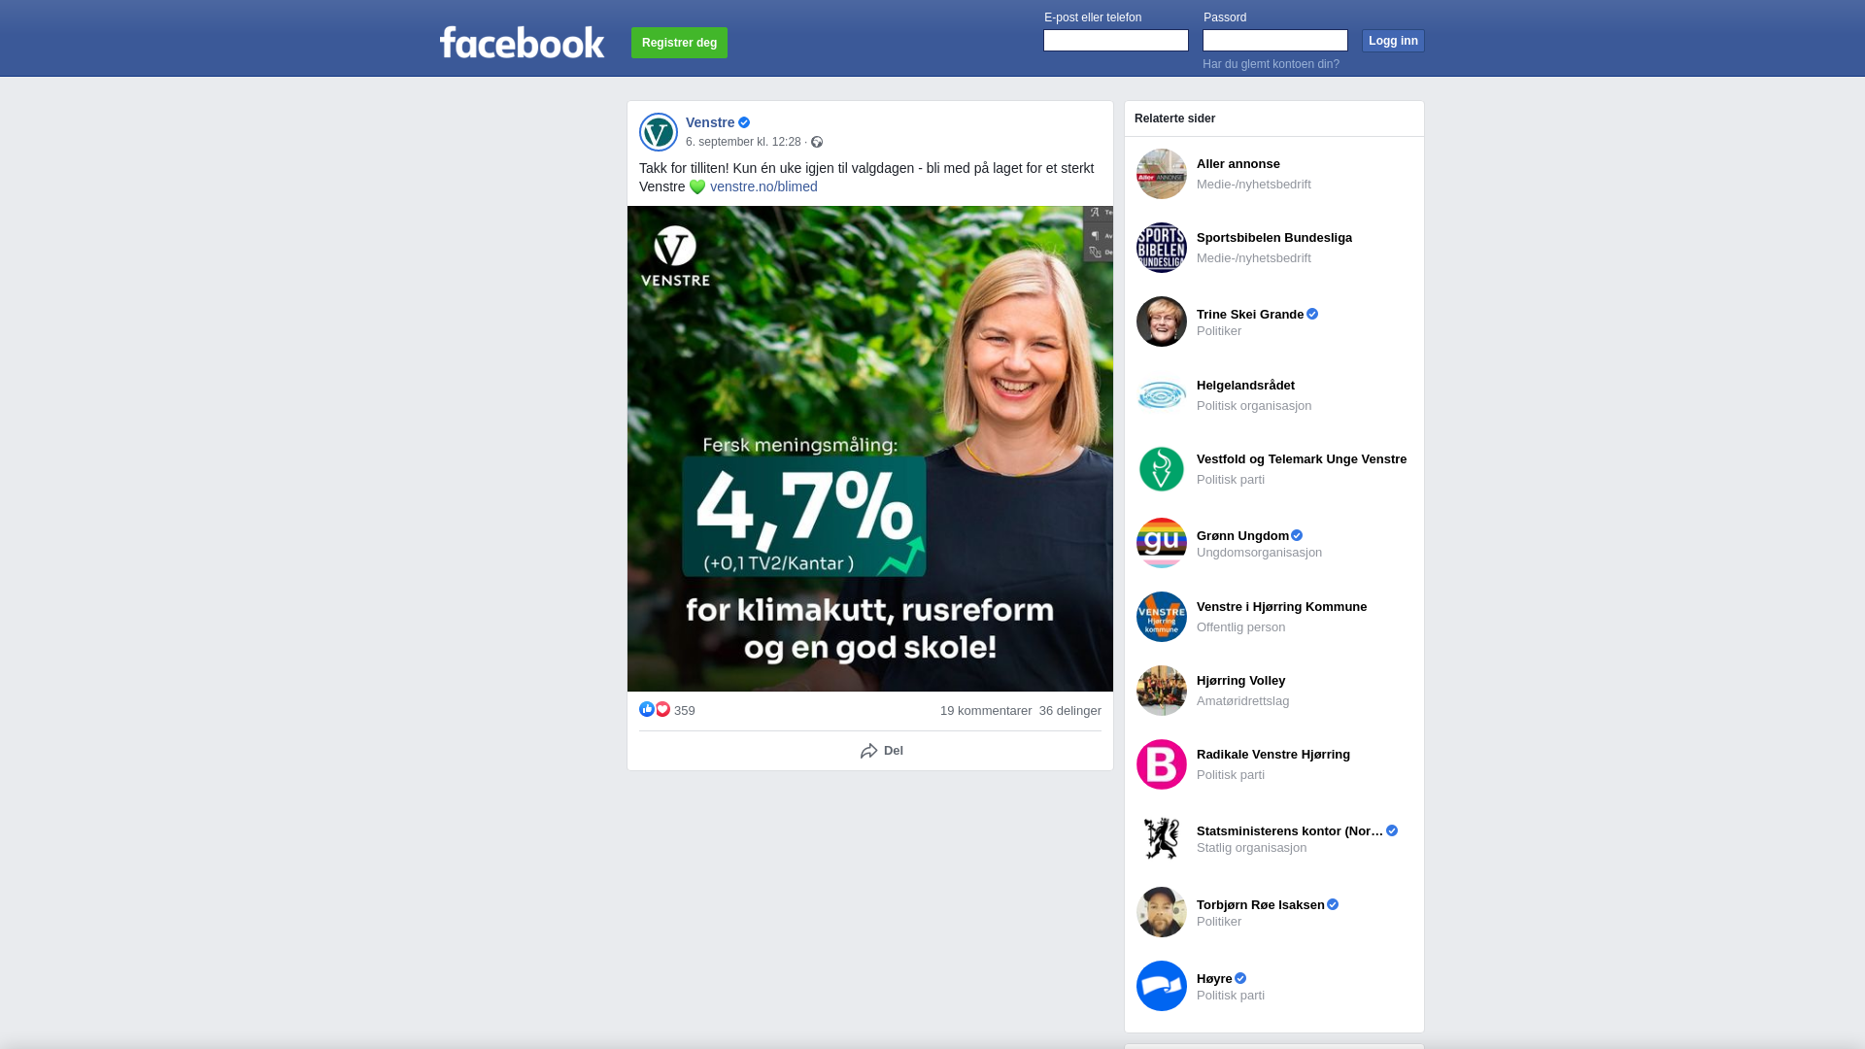The image size is (1865, 1049).
Task: Focus the E-post eller telefon field
Action: coord(1116,40)
